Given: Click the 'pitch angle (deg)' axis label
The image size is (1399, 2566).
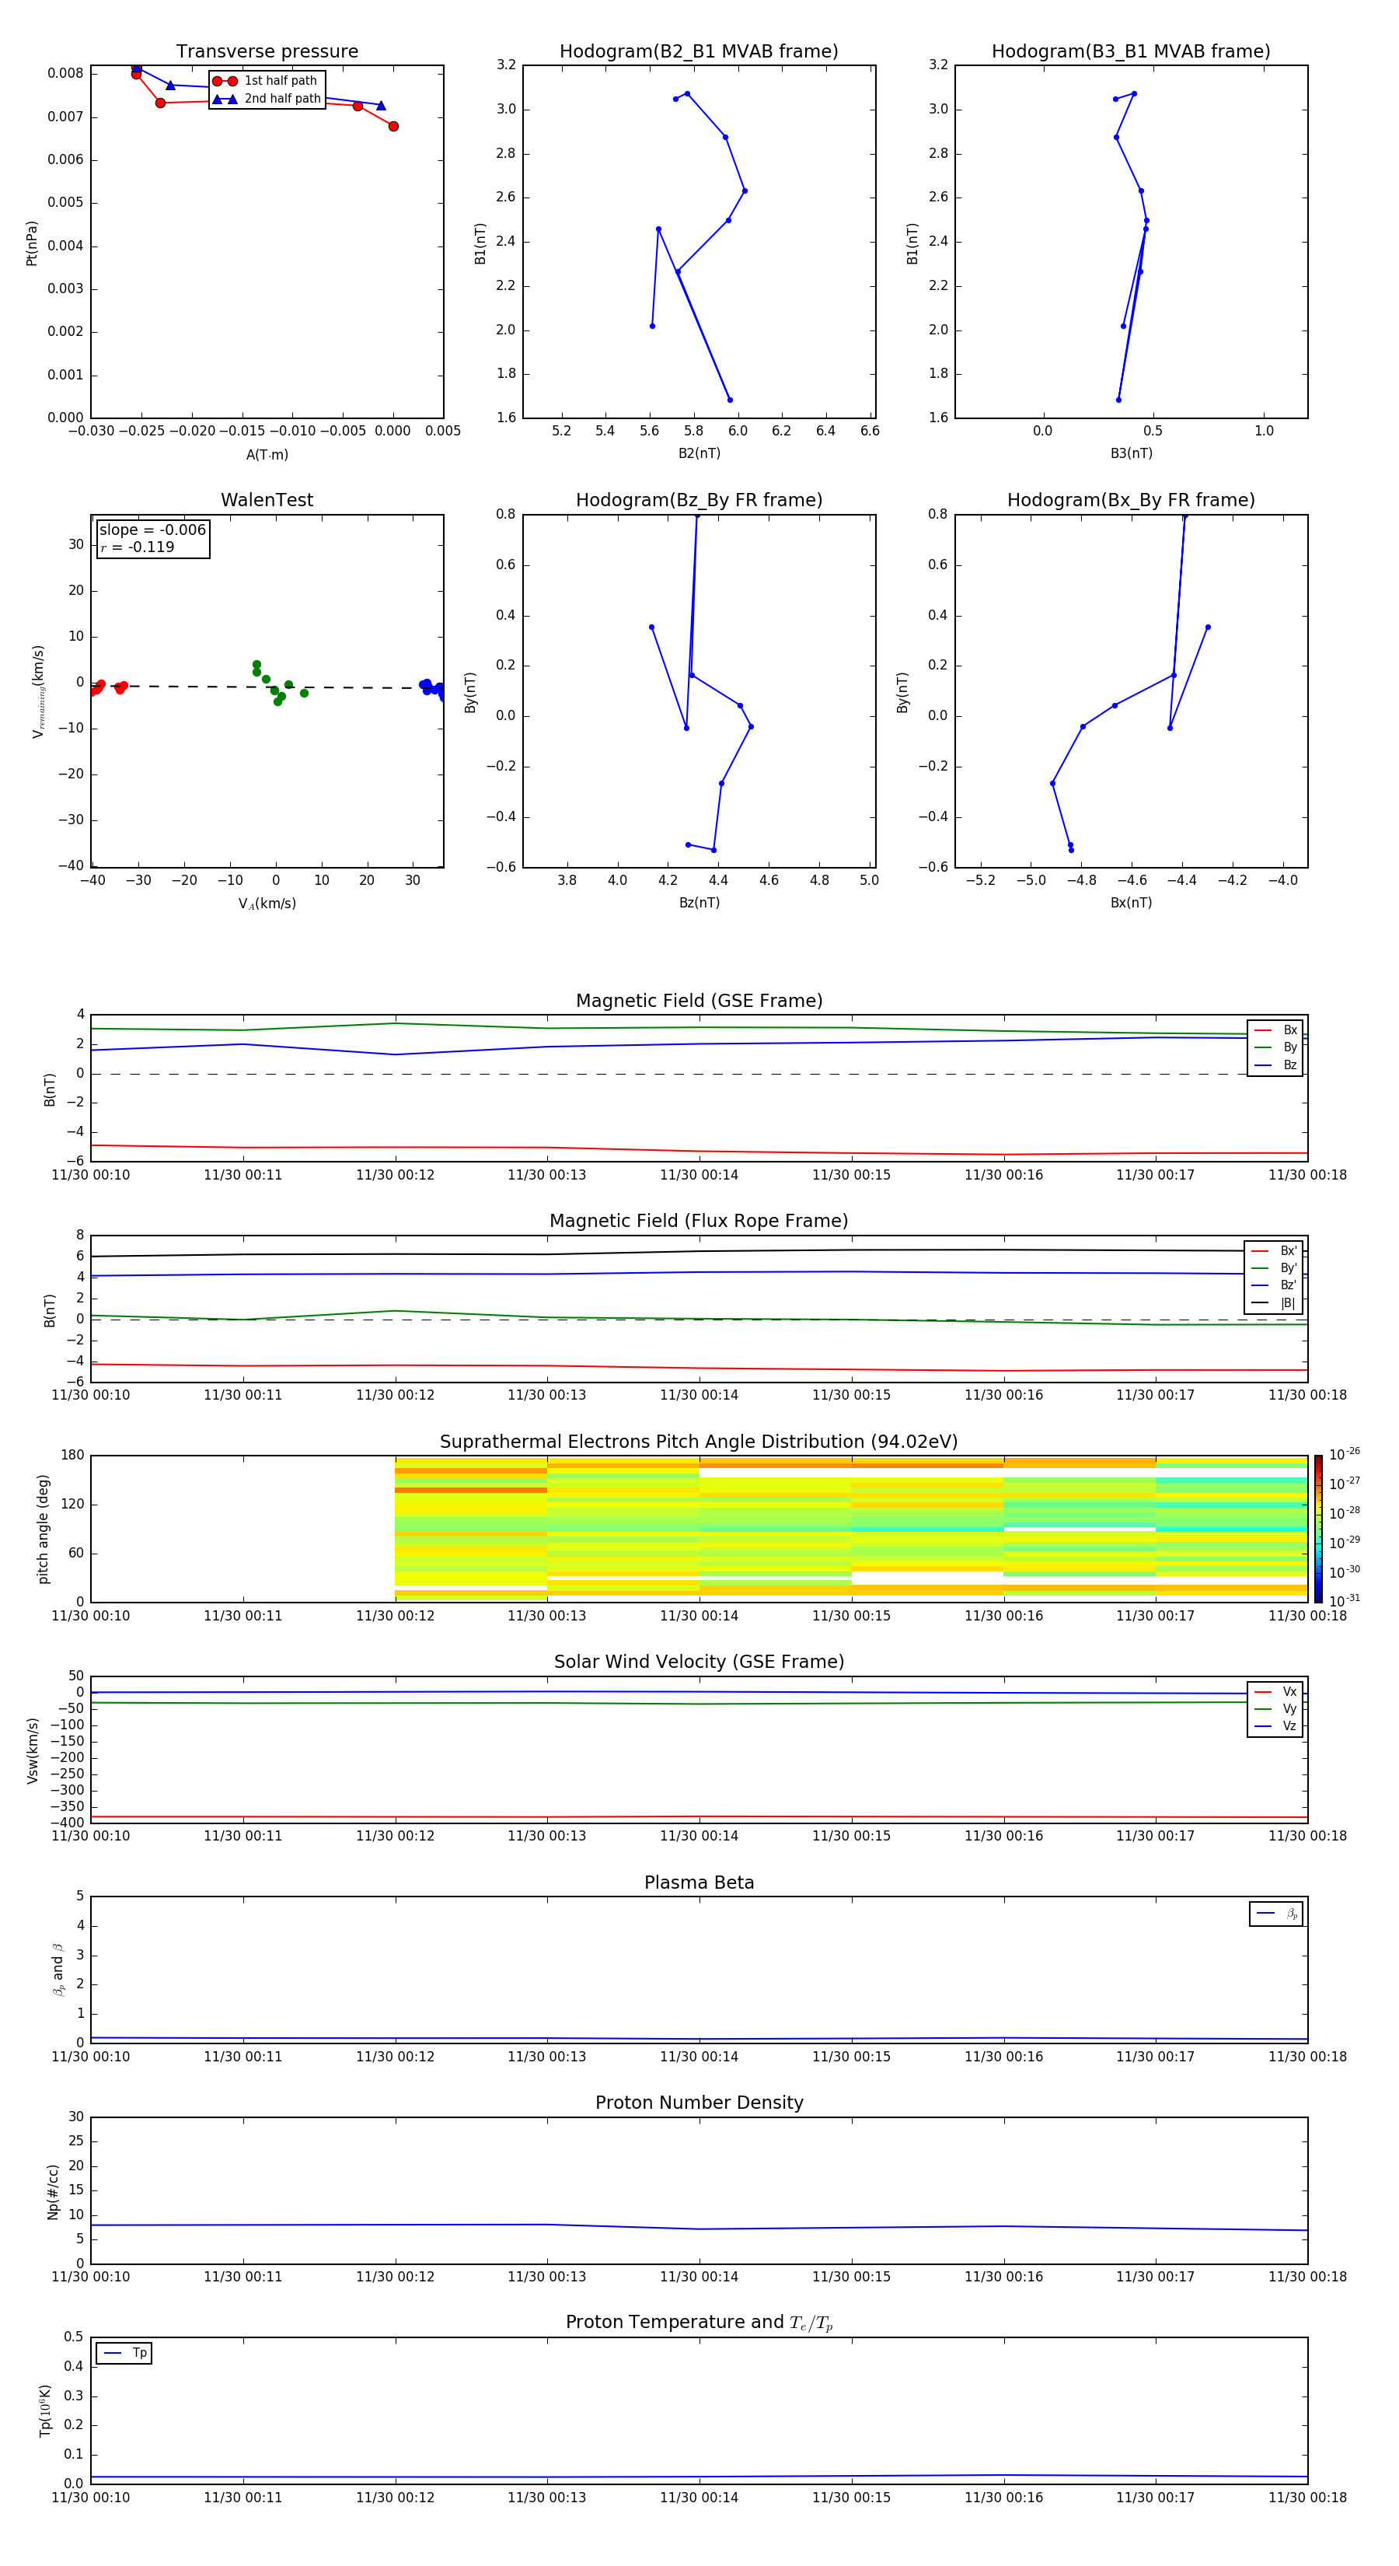Looking at the screenshot, I should 43,1529.
